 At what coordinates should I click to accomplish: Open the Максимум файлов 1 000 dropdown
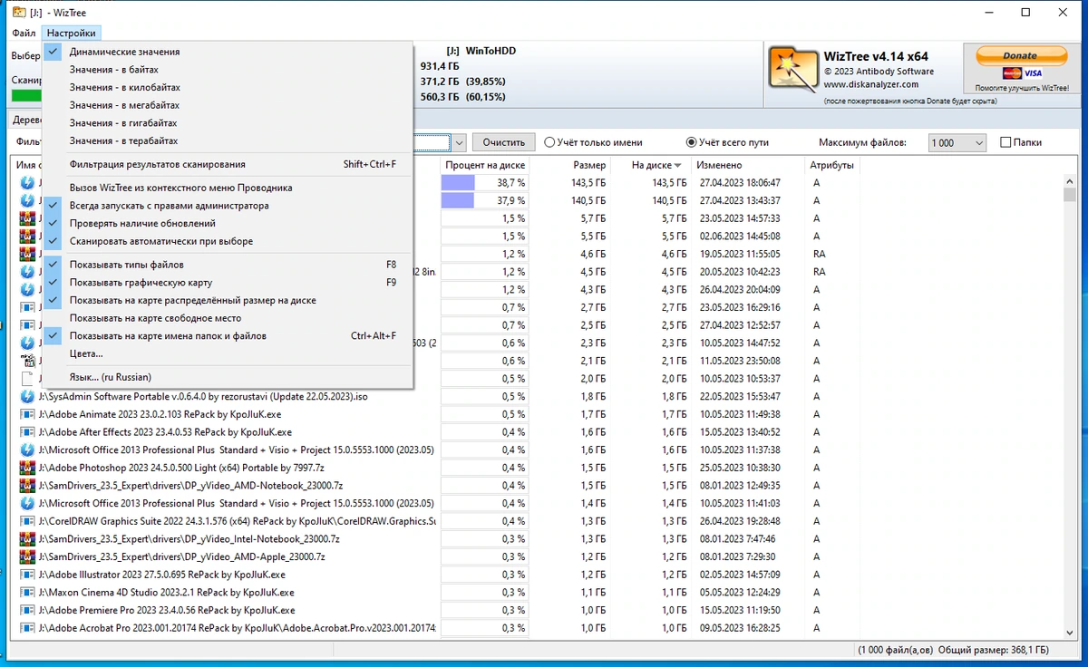click(x=957, y=143)
